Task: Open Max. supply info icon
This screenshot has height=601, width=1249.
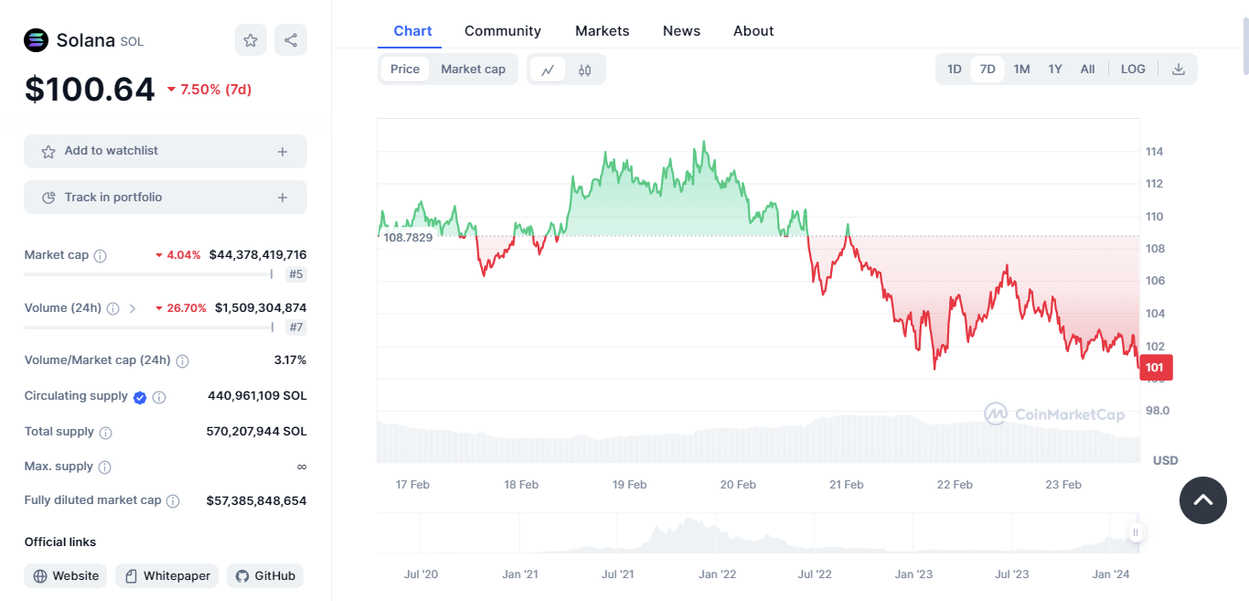Action: 104,467
